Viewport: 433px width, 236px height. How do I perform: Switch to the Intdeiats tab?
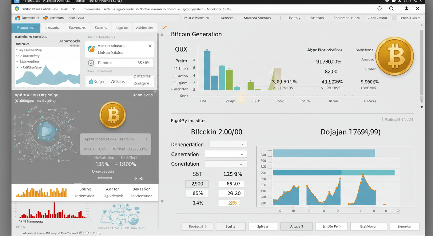(x=52, y=28)
